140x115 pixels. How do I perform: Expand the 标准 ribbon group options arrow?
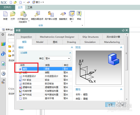[82, 25]
